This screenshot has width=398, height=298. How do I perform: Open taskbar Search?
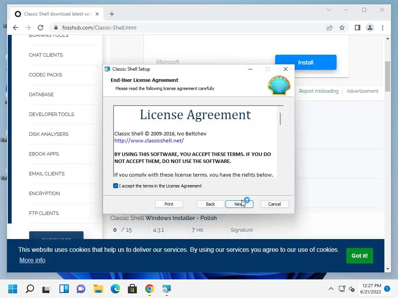[30, 289]
